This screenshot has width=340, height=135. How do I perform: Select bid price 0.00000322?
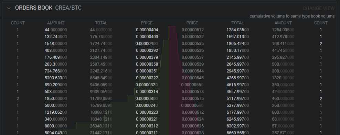(147, 78)
